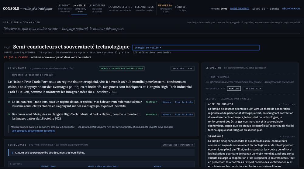Select the LA VEILLE tab
304x169 pixels.
point(79,8)
